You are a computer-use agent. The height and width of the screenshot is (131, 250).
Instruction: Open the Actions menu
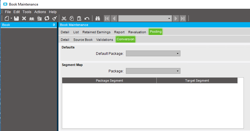click(x=40, y=12)
